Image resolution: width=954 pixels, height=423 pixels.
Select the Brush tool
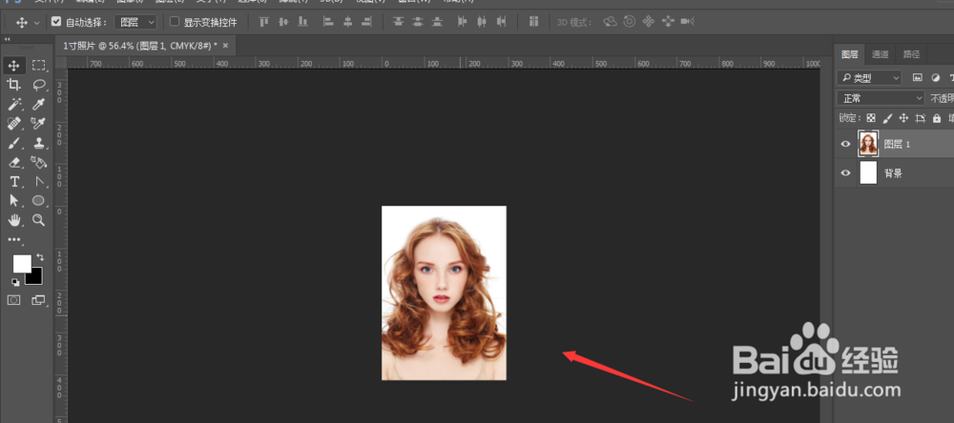click(x=14, y=143)
